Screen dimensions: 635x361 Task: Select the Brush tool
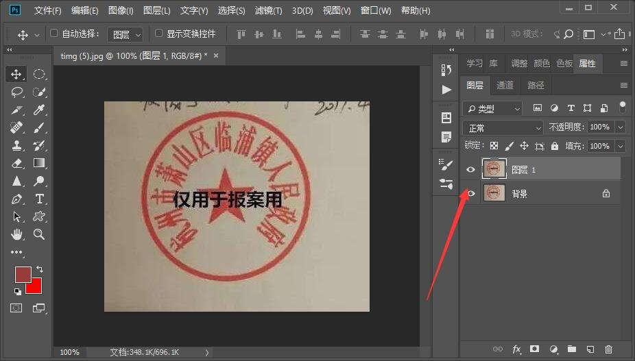[x=39, y=128]
